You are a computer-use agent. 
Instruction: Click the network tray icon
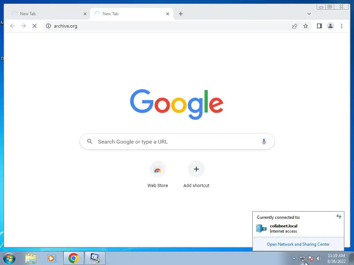(x=302, y=259)
